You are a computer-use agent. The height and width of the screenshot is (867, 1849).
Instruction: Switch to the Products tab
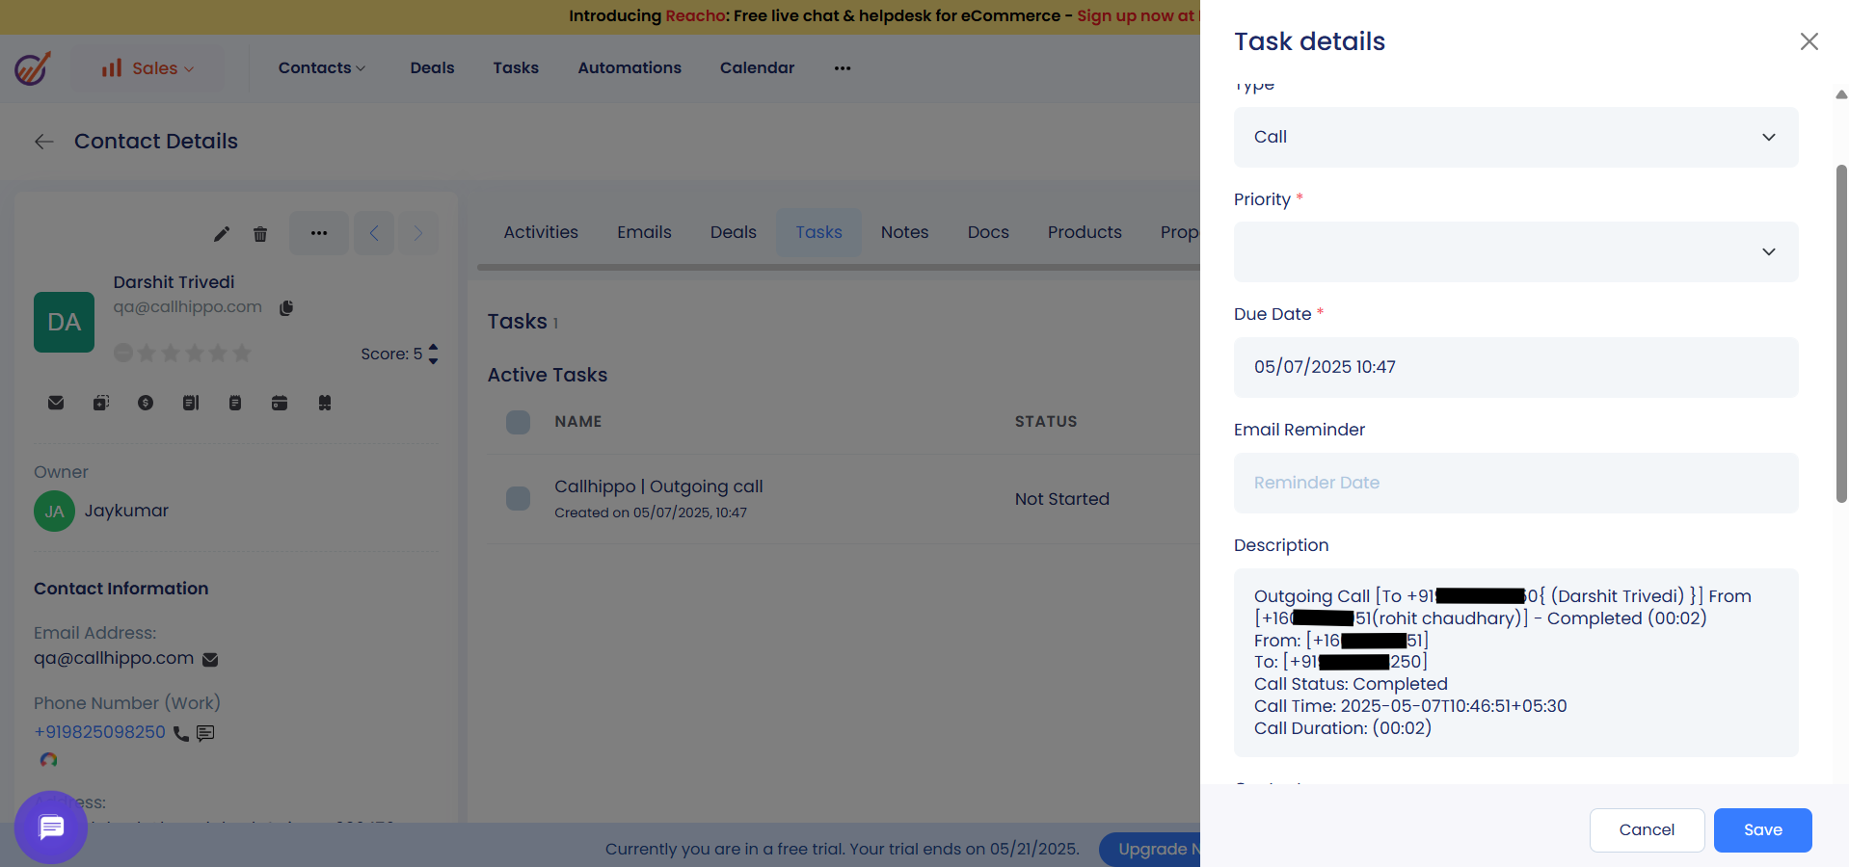coord(1085,232)
